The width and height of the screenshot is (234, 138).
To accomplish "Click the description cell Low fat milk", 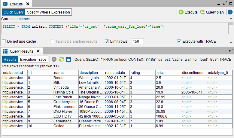I will point(91,83).
